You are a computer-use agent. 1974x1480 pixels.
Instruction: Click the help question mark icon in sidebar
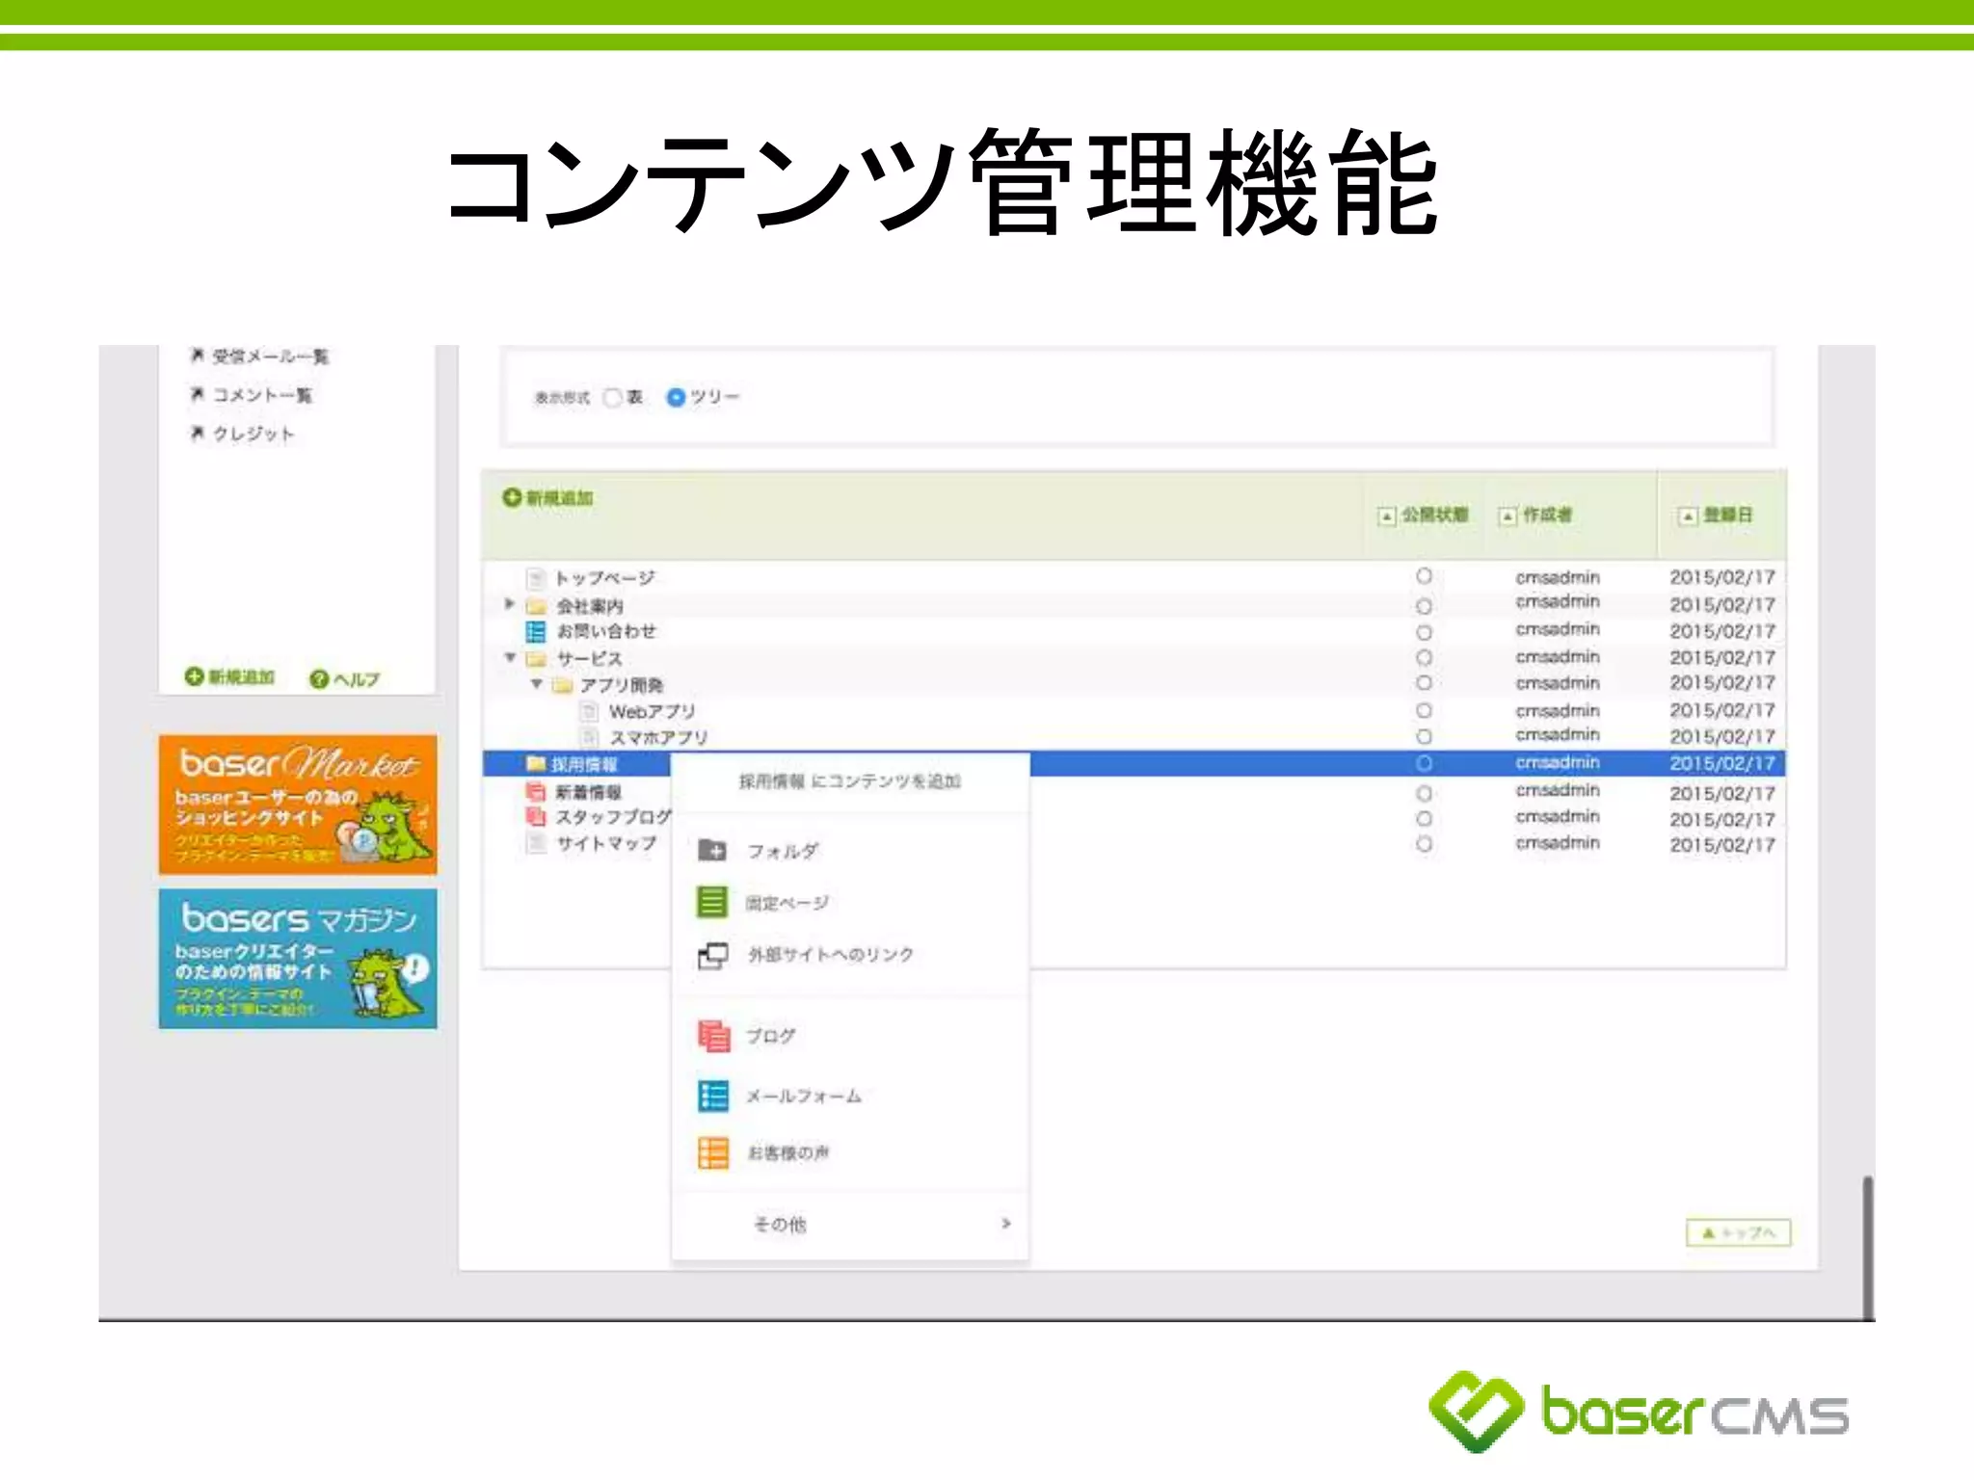tap(319, 678)
